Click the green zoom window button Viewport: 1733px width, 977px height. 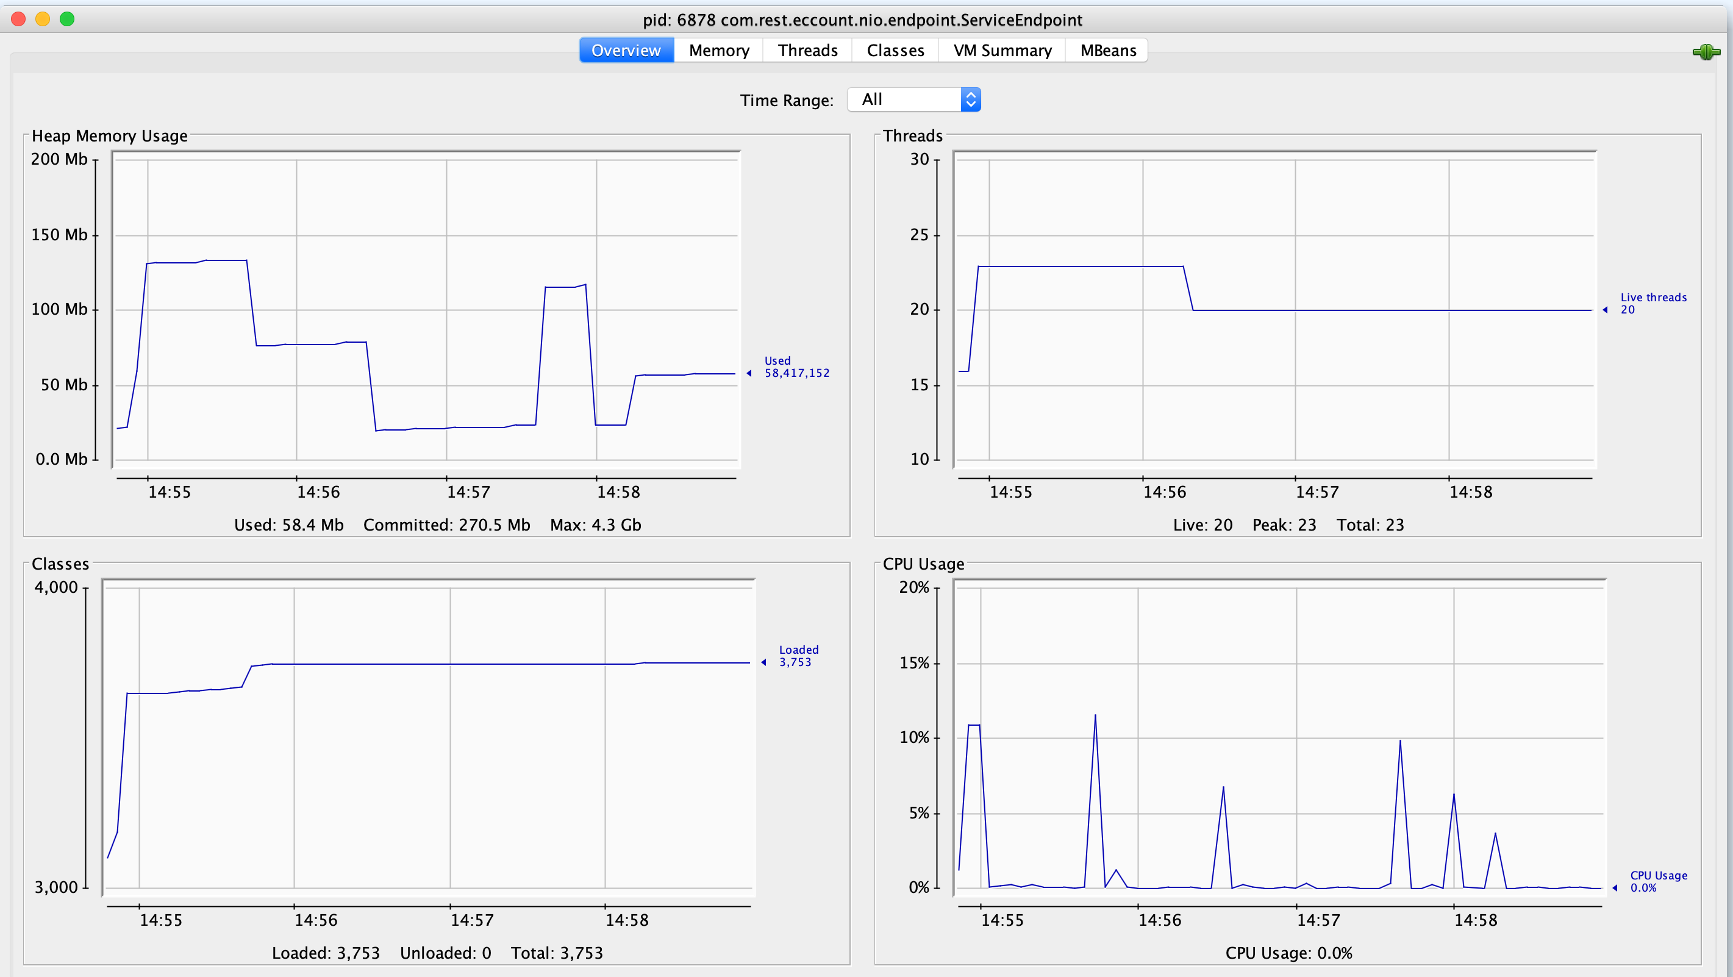(67, 19)
